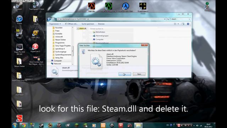Open Vegas Pro 10.0 desktop icon
The width and height of the screenshot is (227, 128).
(20, 49)
